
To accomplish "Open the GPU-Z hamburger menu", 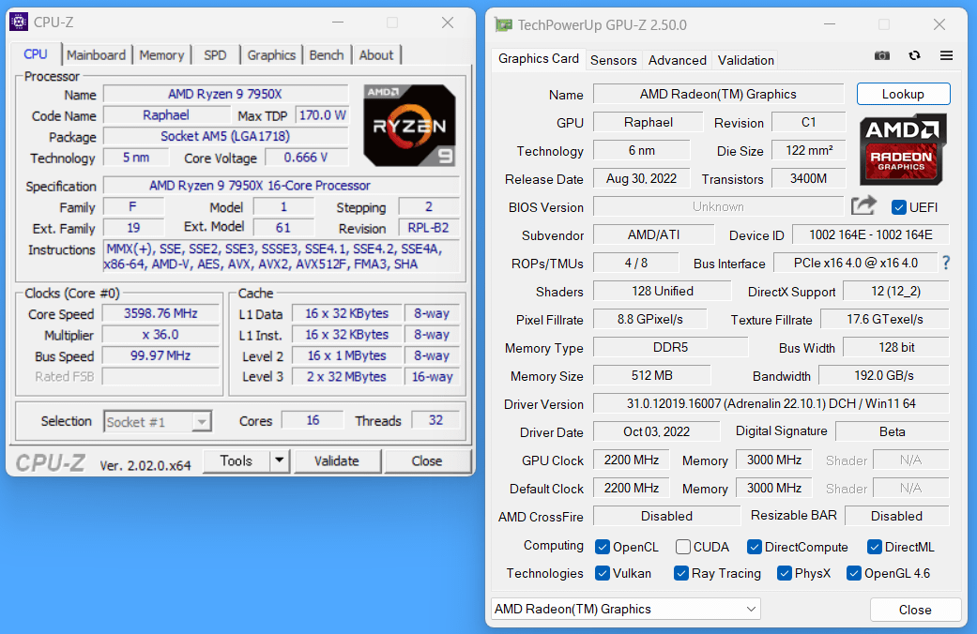I will (946, 55).
